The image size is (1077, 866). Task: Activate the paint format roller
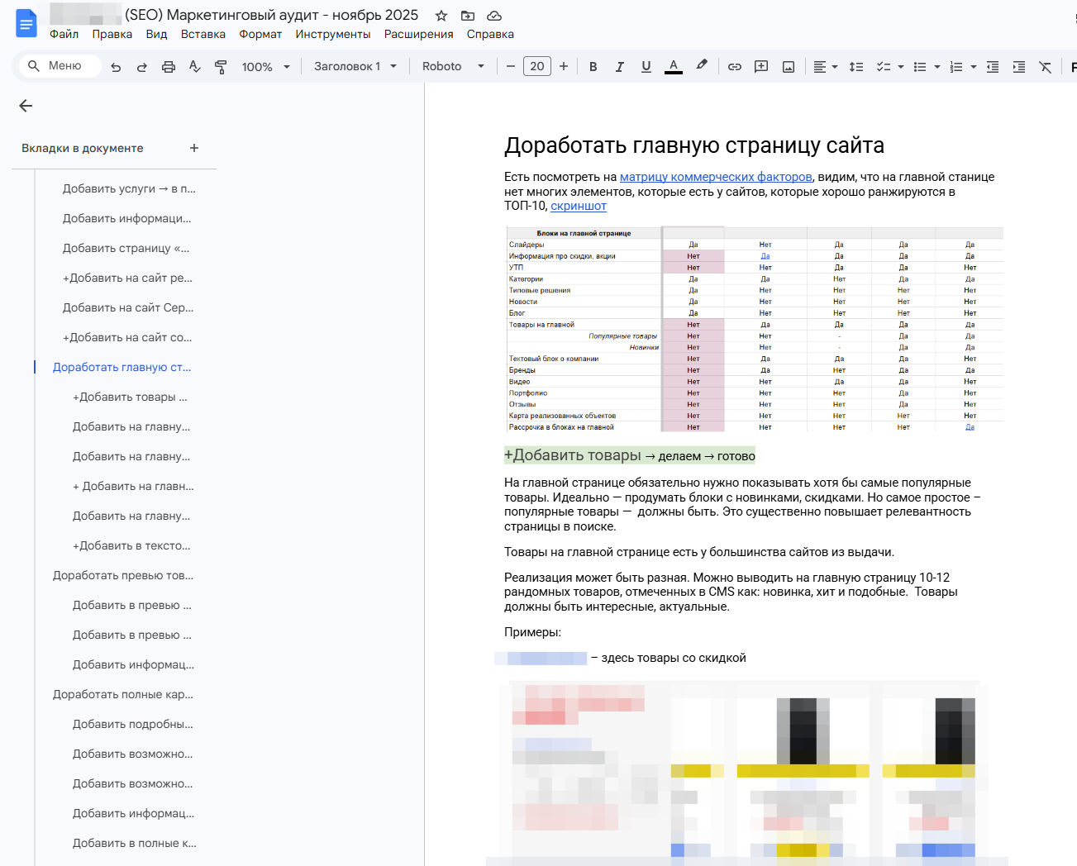click(x=221, y=67)
